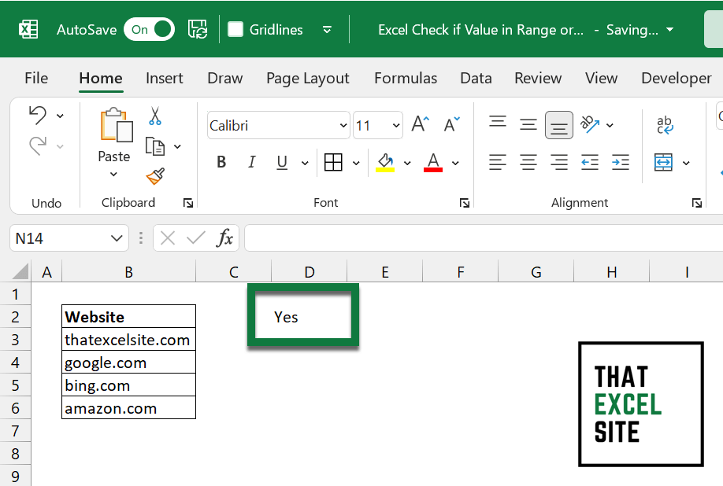Toggle bold formatting

(x=221, y=162)
